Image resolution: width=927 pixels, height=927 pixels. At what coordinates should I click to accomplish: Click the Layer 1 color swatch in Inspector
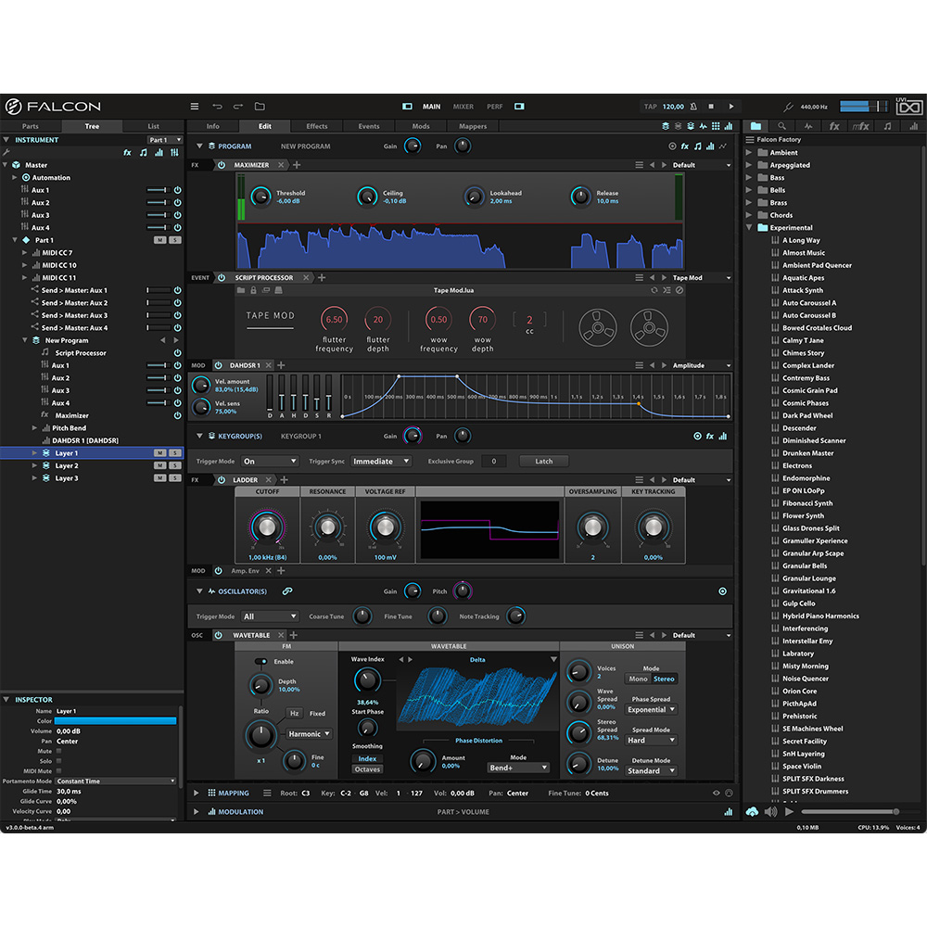pos(115,720)
